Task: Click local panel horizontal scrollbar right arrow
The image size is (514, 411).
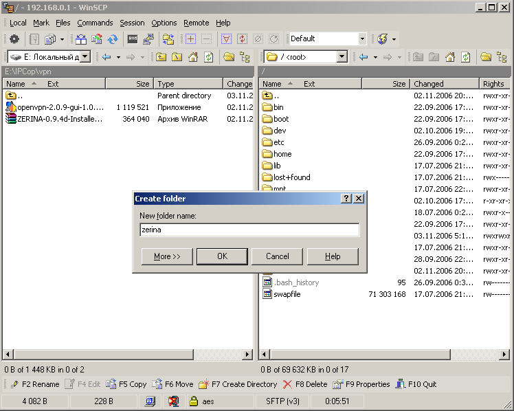Action: pos(247,355)
